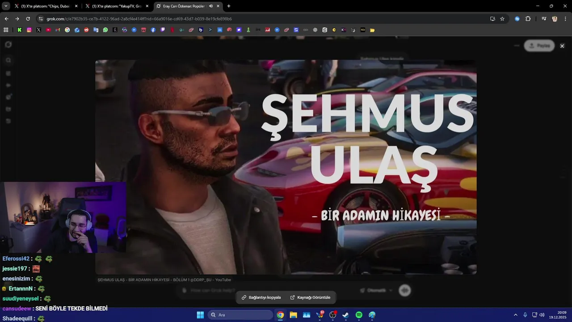The width and height of the screenshot is (572, 322).
Task: Open Spotify from the taskbar
Action: point(359,315)
